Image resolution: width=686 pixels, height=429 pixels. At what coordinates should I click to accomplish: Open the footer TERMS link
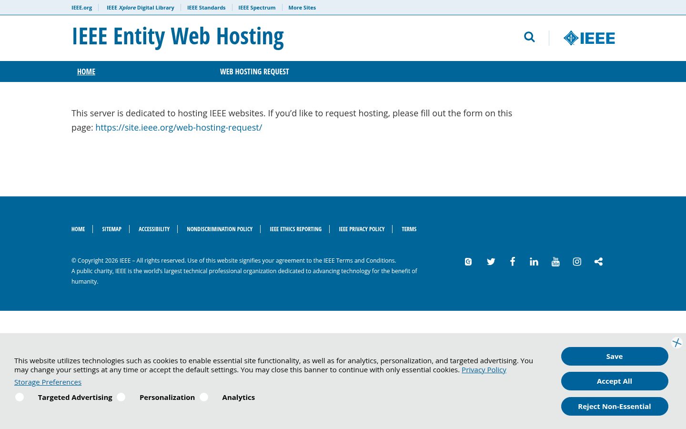point(409,229)
